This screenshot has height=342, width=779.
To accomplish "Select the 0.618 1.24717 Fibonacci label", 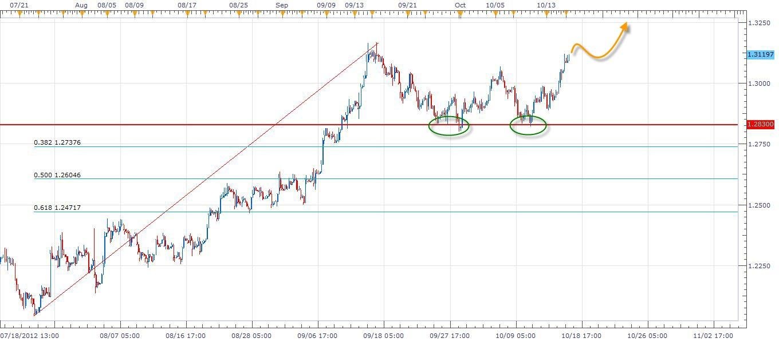I will [x=57, y=208].
